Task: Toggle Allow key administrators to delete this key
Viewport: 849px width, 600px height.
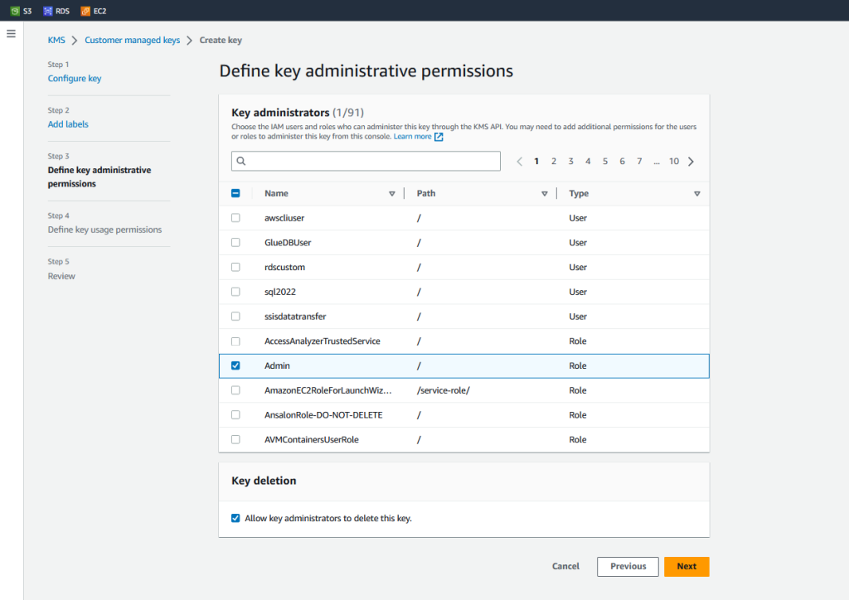Action: click(235, 518)
